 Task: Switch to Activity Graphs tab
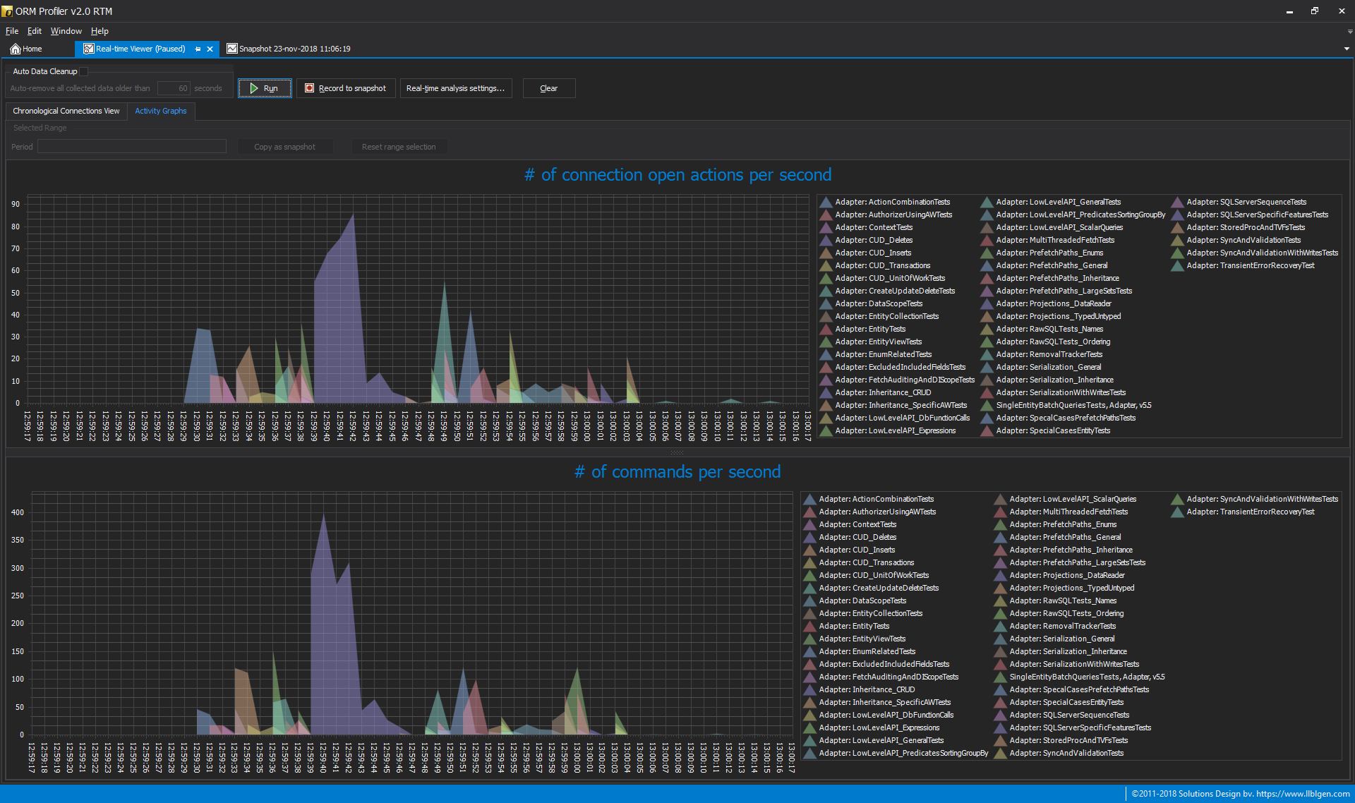pyautogui.click(x=161, y=111)
